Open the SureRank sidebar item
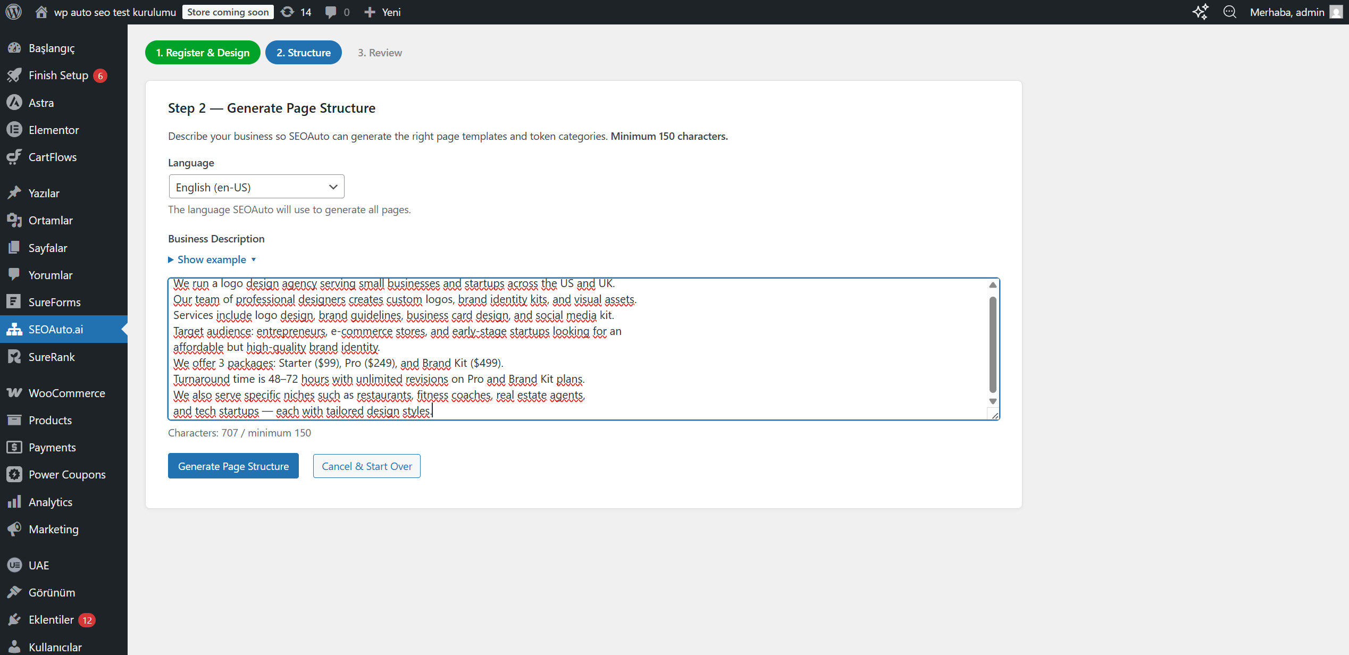This screenshot has width=1349, height=655. (x=51, y=357)
